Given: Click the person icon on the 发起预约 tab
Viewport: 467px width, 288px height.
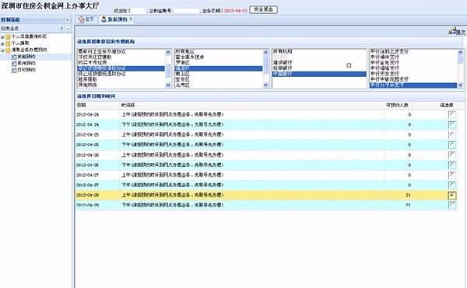Looking at the screenshot, I should pyautogui.click(x=104, y=19).
